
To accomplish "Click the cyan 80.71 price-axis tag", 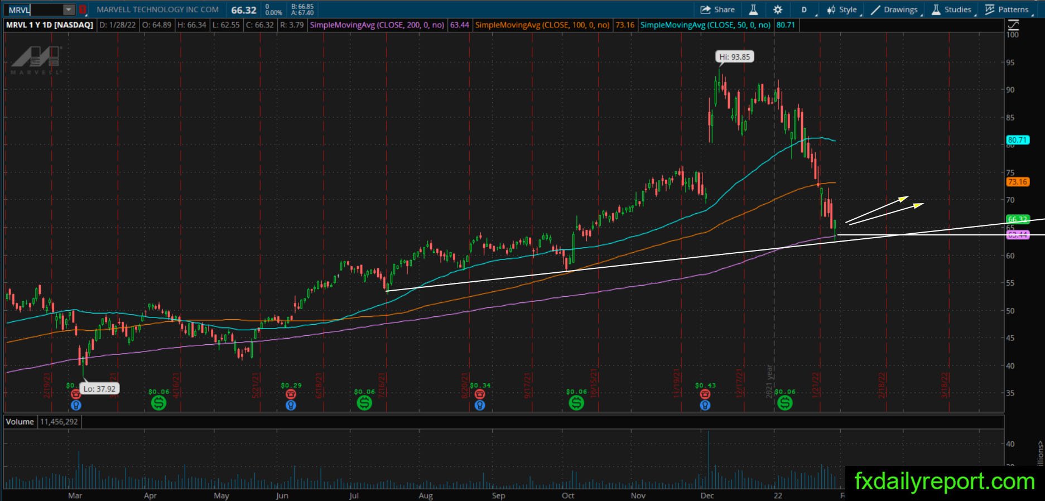I will tap(1018, 140).
